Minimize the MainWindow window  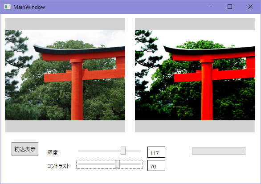pos(210,7)
